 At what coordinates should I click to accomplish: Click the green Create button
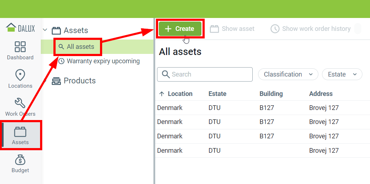tap(180, 29)
